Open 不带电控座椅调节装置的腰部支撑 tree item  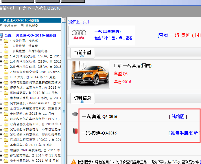tap(36, 83)
